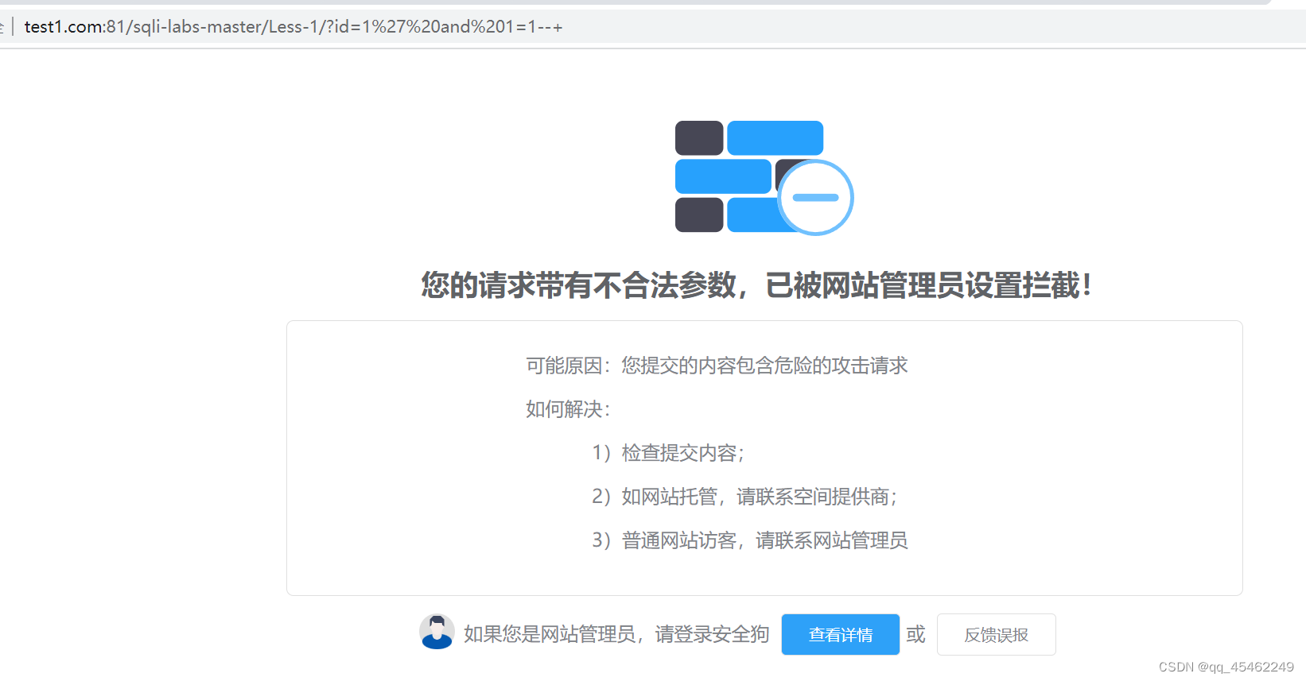The width and height of the screenshot is (1306, 681).
Task: Click the heading 您的请求带有不合法参数
Action: click(578, 285)
